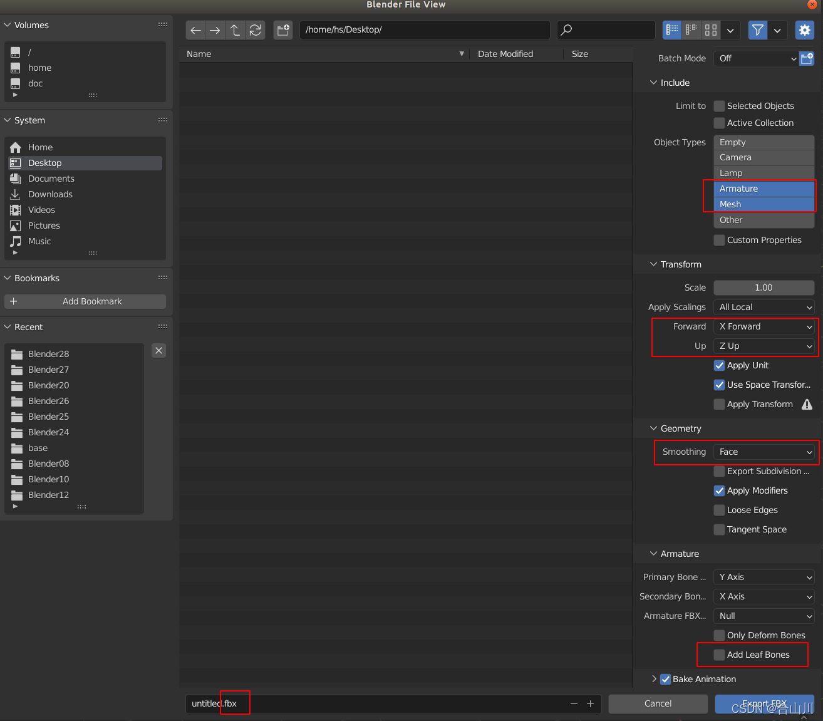Viewport: 823px width, 721px height.
Task: Click the search magnifier icon
Action: 566,30
